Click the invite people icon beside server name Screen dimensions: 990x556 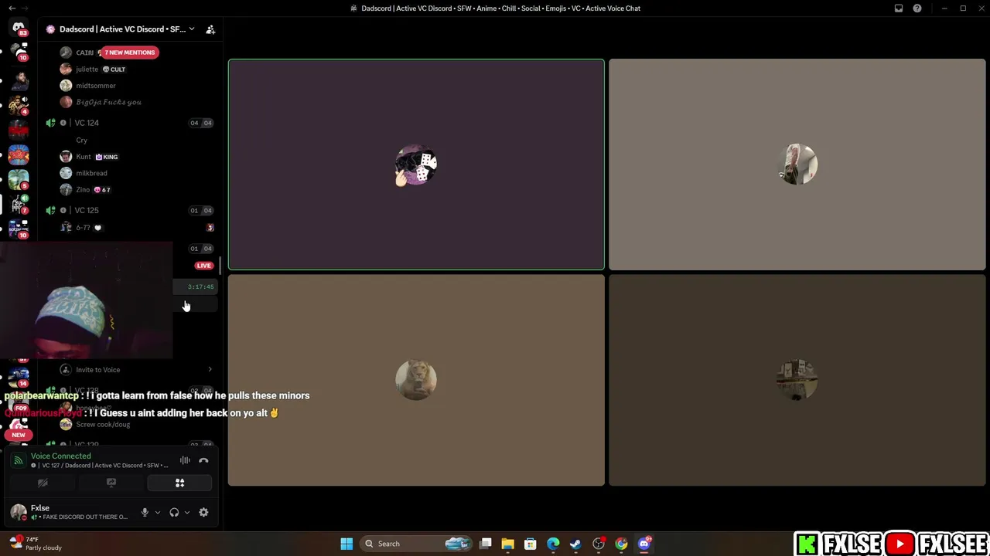[210, 29]
